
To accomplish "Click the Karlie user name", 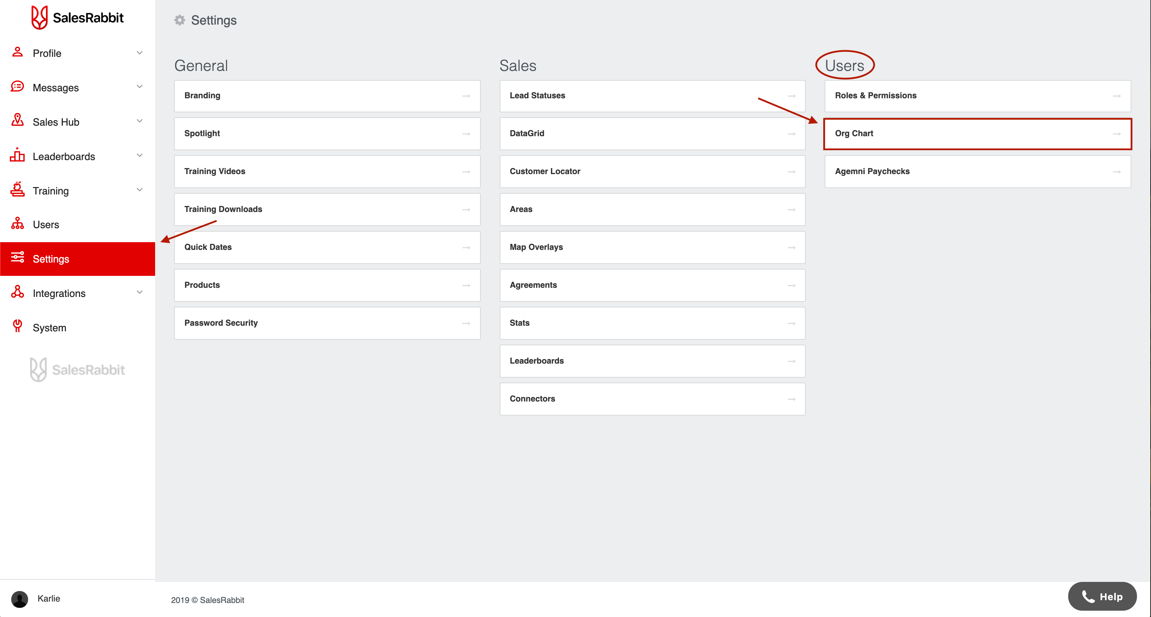I will (49, 599).
